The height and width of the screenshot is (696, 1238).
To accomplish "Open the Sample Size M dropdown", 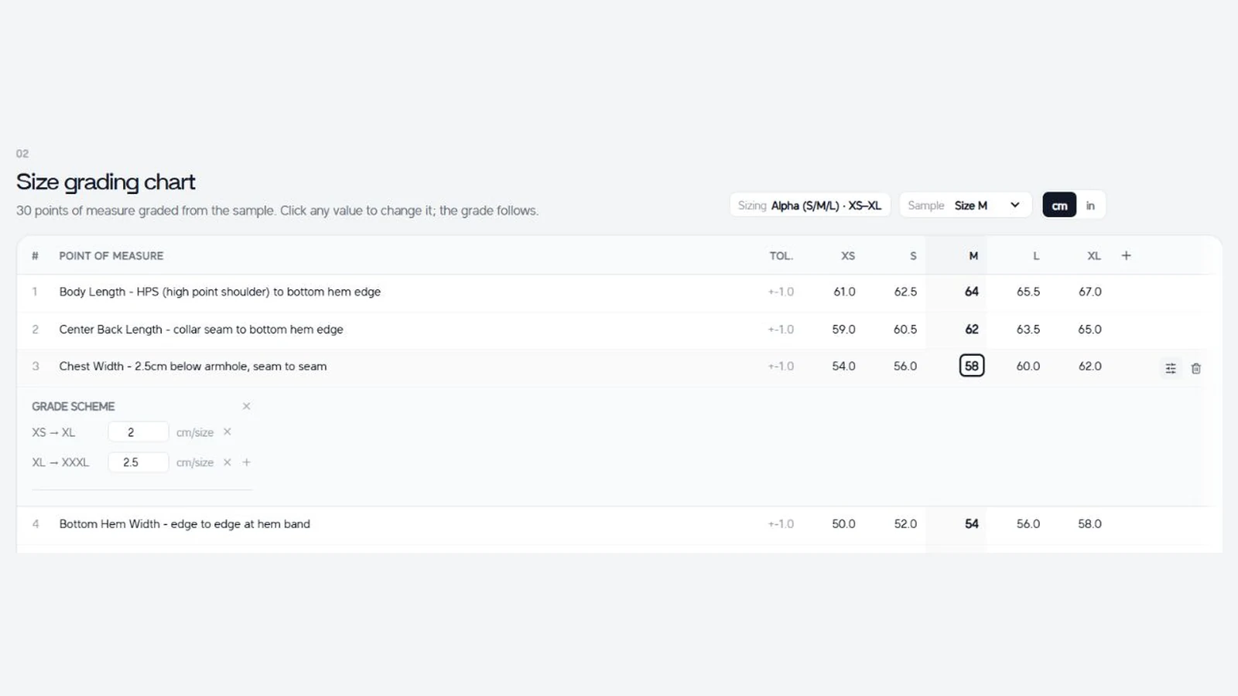I will [966, 205].
